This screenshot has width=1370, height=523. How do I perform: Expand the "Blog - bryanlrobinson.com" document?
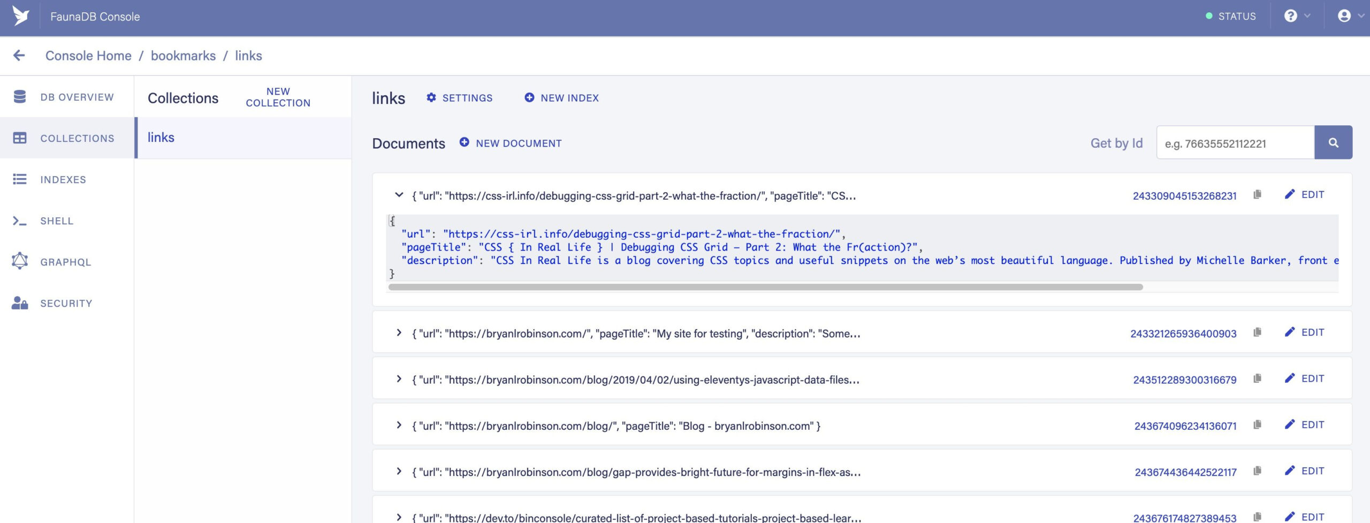point(399,425)
